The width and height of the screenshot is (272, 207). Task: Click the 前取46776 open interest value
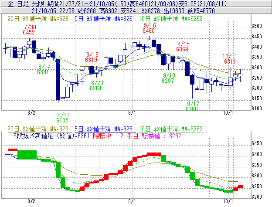201,11
